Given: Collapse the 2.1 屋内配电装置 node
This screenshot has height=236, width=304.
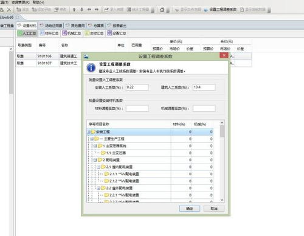Looking at the screenshot, I should pyautogui.click(x=98, y=167).
